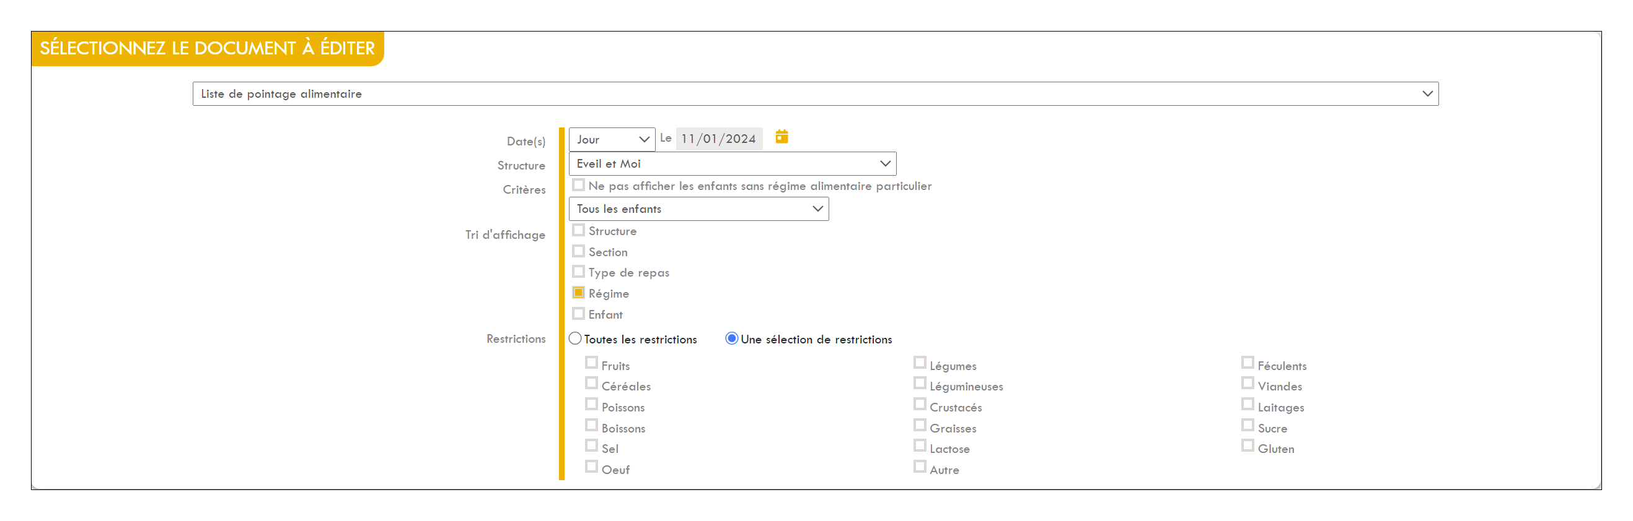Enable the Structure sort checkbox
Image resolution: width=1633 pixels, height=521 pixels.
[578, 230]
